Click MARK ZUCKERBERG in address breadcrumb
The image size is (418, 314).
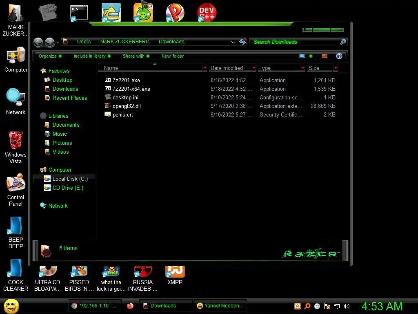tap(125, 42)
